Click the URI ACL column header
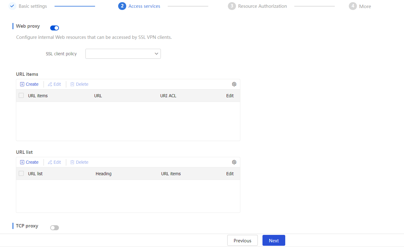404x247 pixels. pos(168,96)
